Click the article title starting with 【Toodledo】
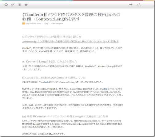Screen dimensions: 155x137 point(71,17)
